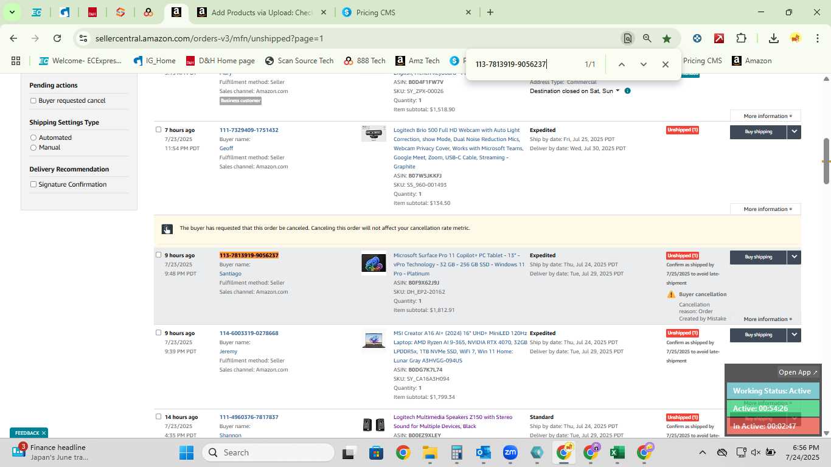
Task: Open the Zoom app from the taskbar
Action: (x=510, y=452)
